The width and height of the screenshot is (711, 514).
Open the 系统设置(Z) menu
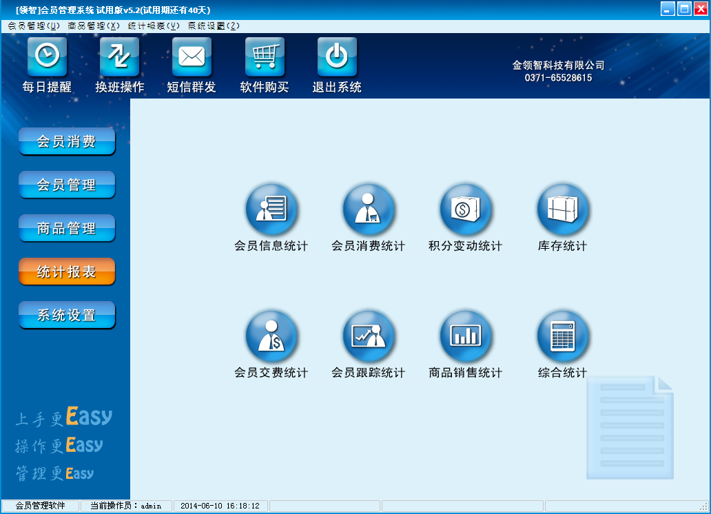[x=214, y=26]
